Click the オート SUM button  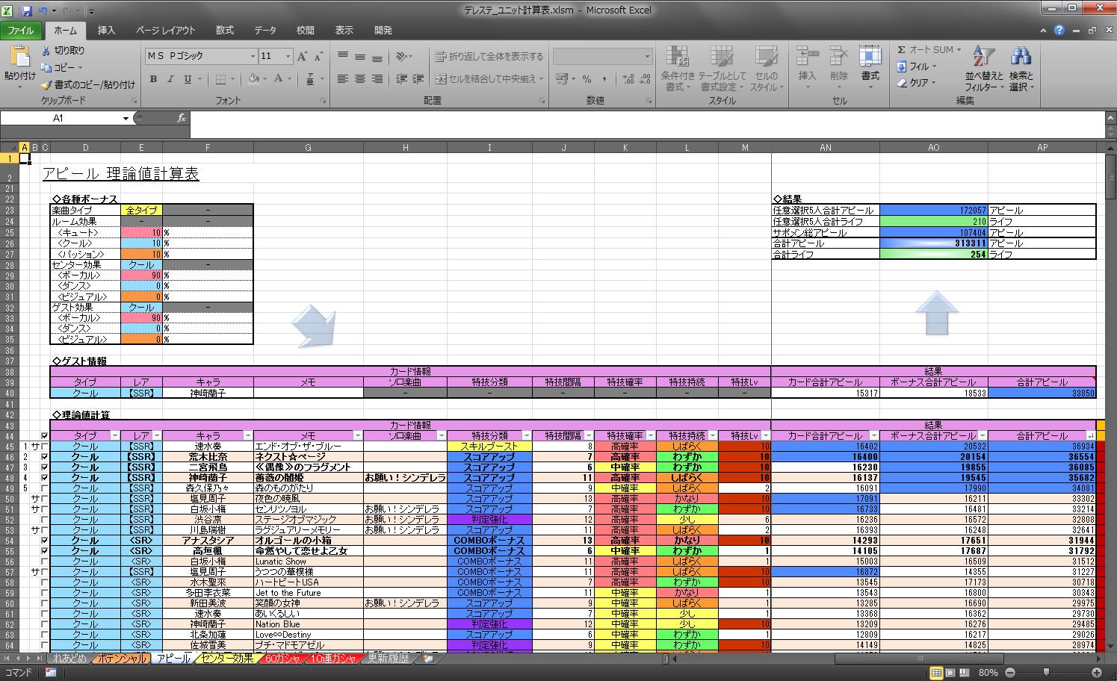tap(929, 50)
